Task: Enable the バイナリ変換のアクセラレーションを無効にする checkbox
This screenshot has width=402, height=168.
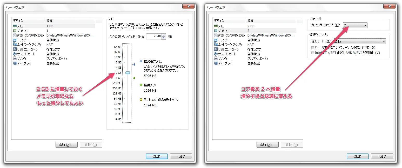Action: click(x=312, y=47)
